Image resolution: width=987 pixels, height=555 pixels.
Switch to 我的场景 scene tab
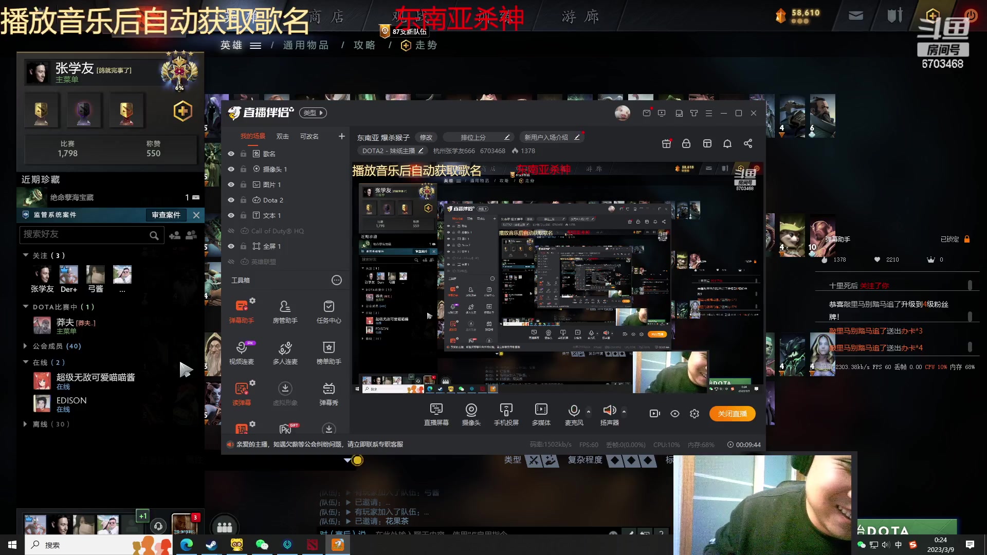click(253, 136)
